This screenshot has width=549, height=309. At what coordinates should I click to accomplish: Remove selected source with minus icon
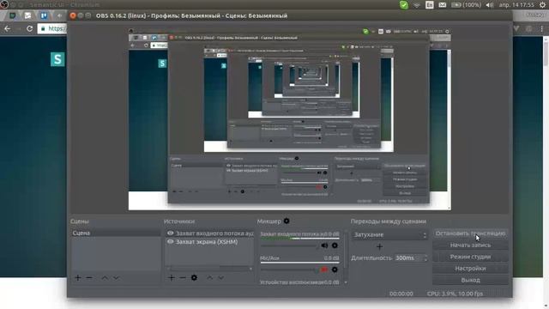(x=183, y=278)
